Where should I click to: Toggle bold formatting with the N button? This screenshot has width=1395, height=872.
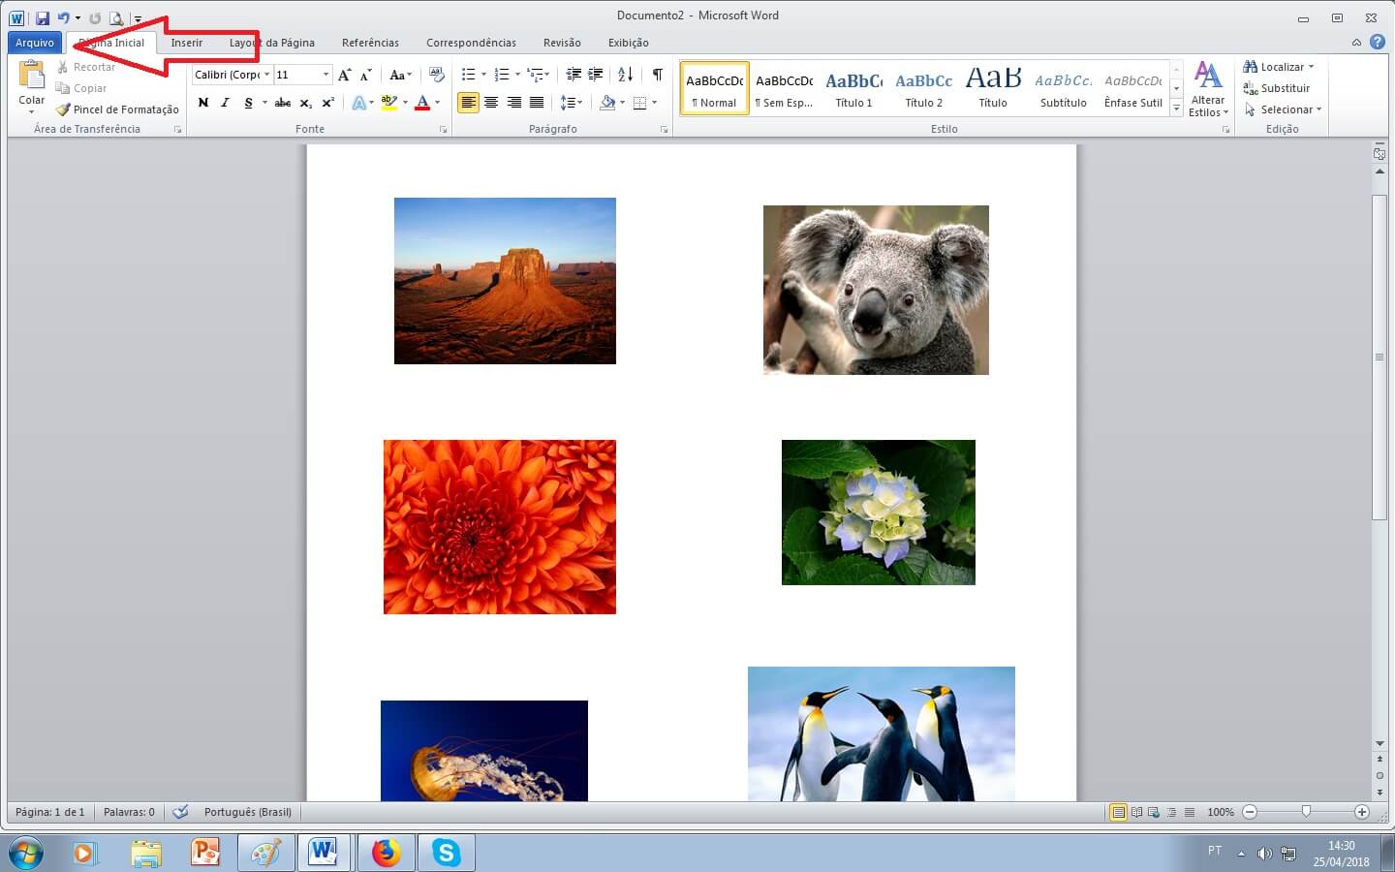[203, 103]
